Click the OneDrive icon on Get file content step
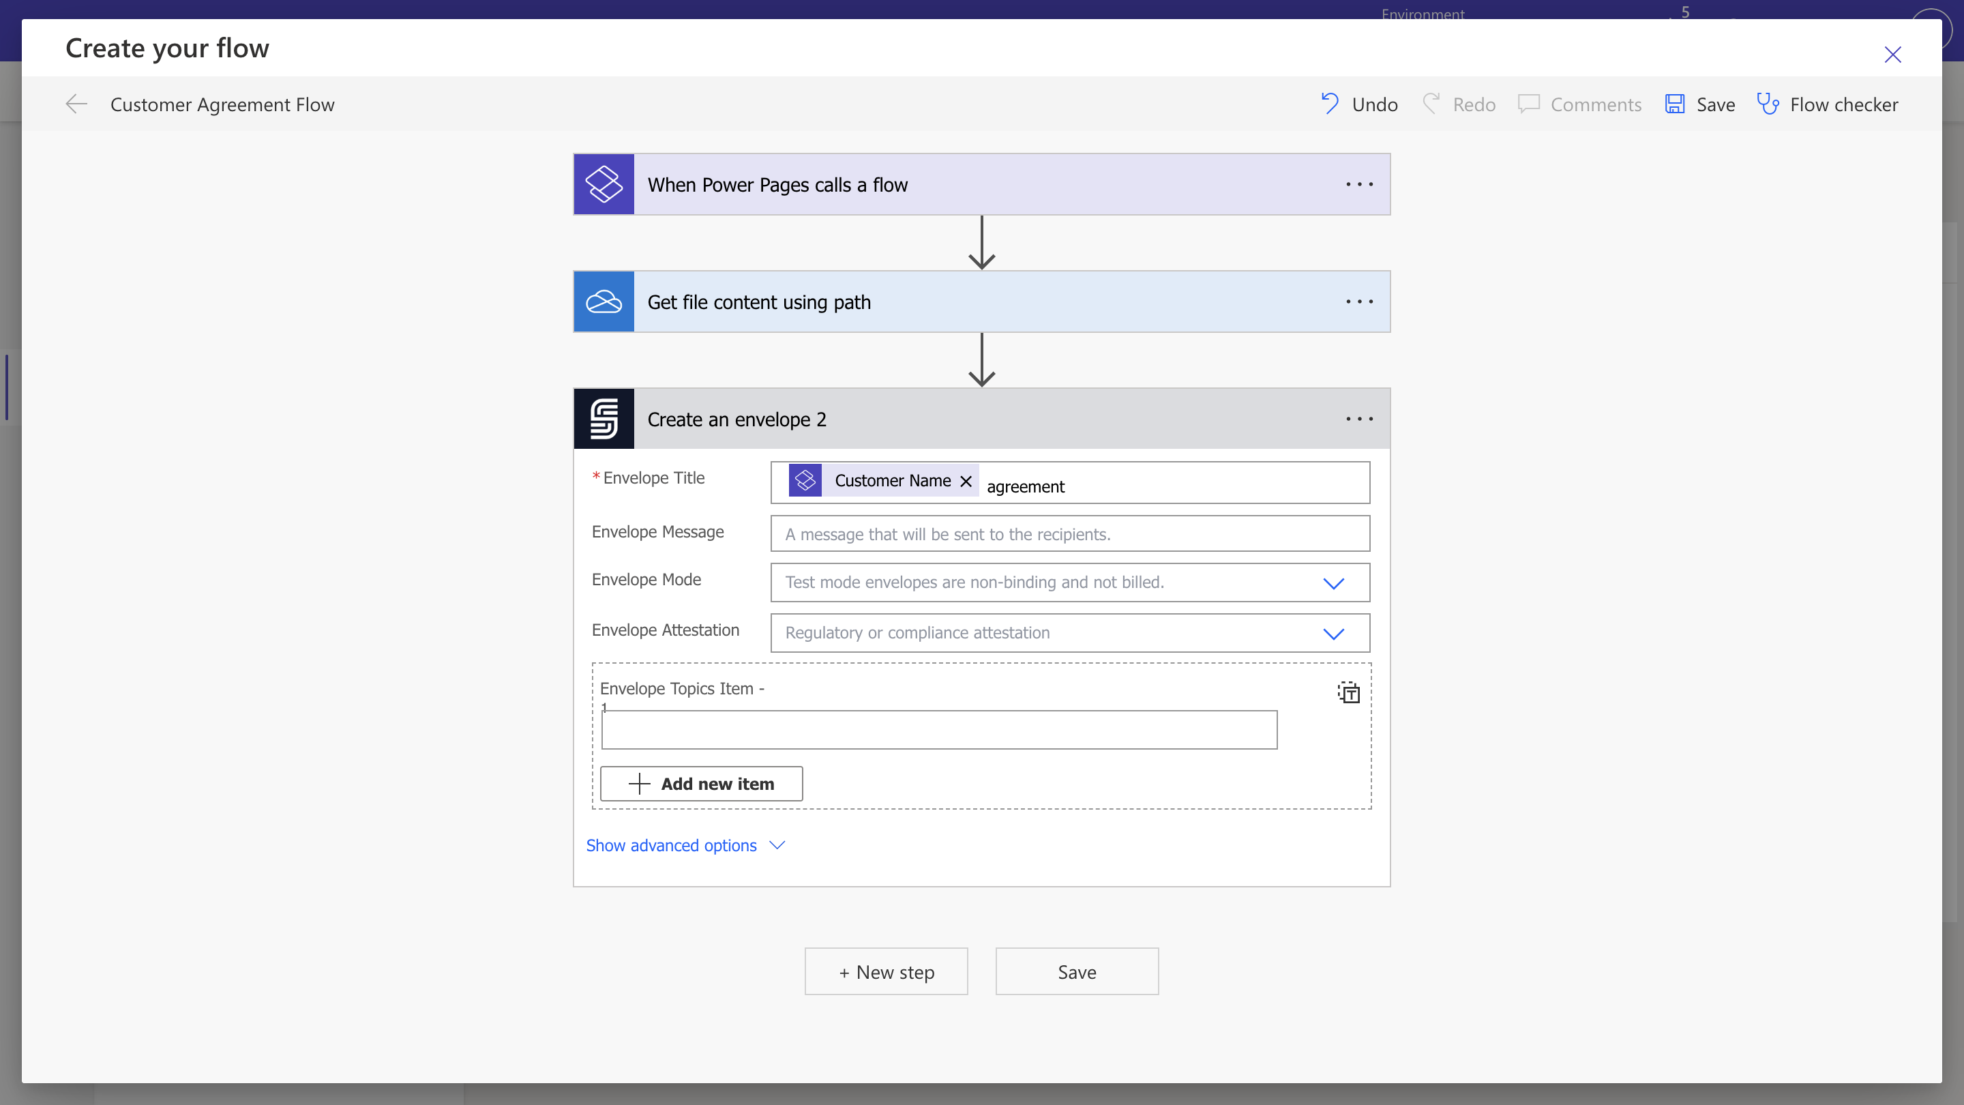1964x1105 pixels. tap(603, 301)
